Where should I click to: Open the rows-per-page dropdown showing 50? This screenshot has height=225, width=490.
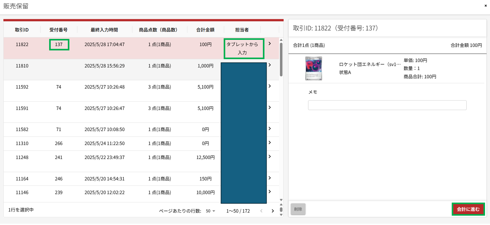click(x=210, y=211)
